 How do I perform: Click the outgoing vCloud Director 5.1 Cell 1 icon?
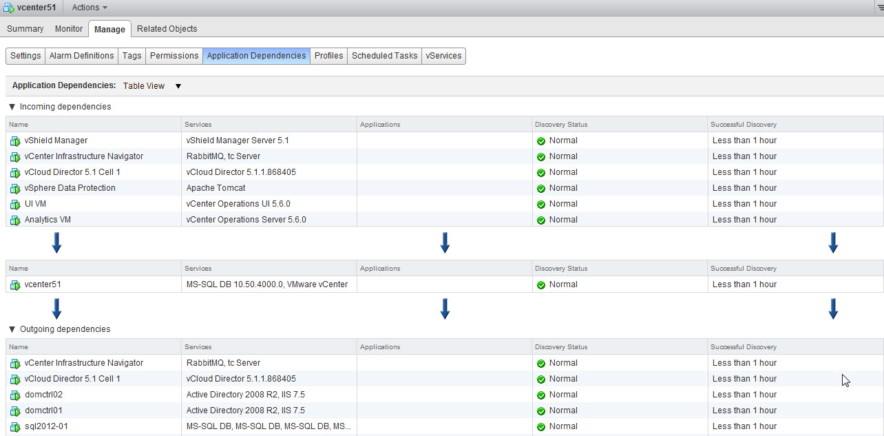pyautogui.click(x=15, y=380)
